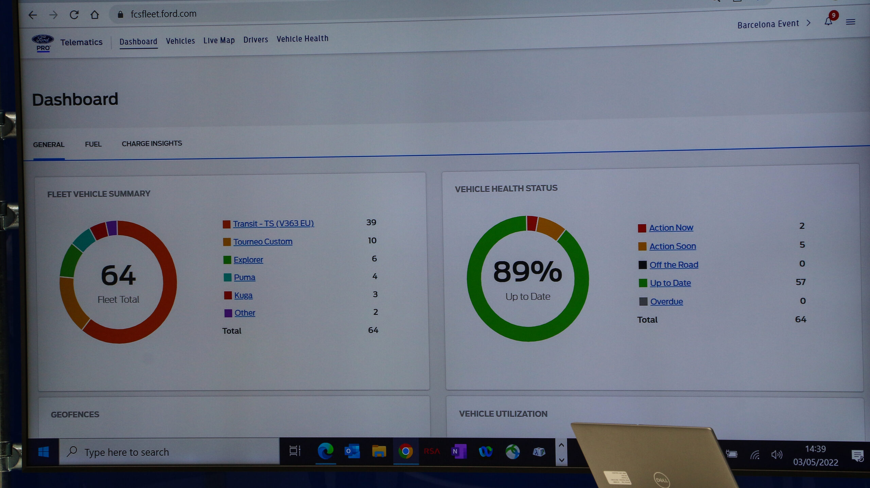
Task: Open the hamburger menu icon
Action: pos(850,22)
